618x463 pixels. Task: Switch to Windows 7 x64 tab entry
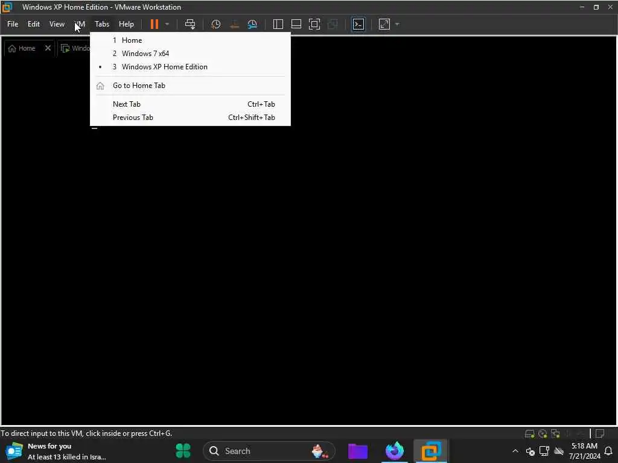point(190,54)
